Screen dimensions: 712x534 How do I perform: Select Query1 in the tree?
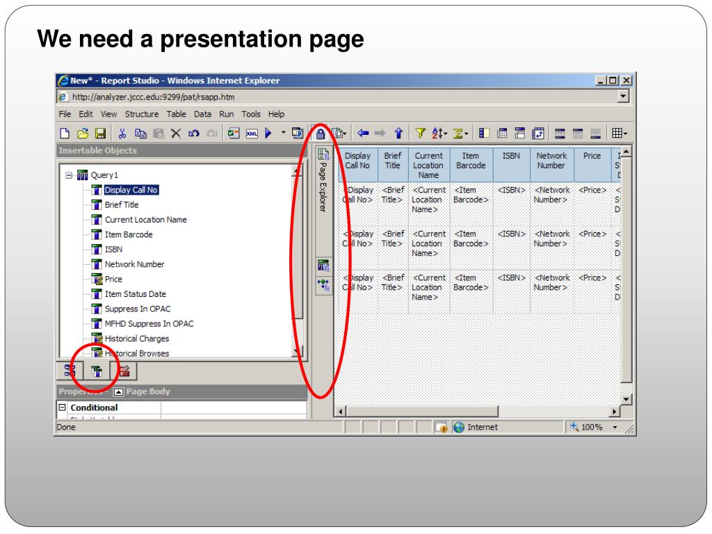tap(104, 175)
